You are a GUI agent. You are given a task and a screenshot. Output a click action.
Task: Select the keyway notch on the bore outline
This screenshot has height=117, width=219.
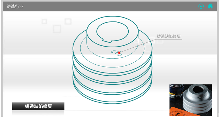107,41
